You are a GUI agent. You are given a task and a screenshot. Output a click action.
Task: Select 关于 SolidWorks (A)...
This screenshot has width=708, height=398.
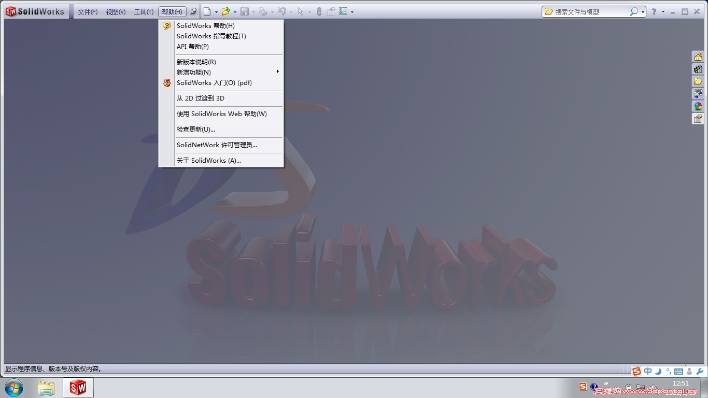click(x=221, y=160)
